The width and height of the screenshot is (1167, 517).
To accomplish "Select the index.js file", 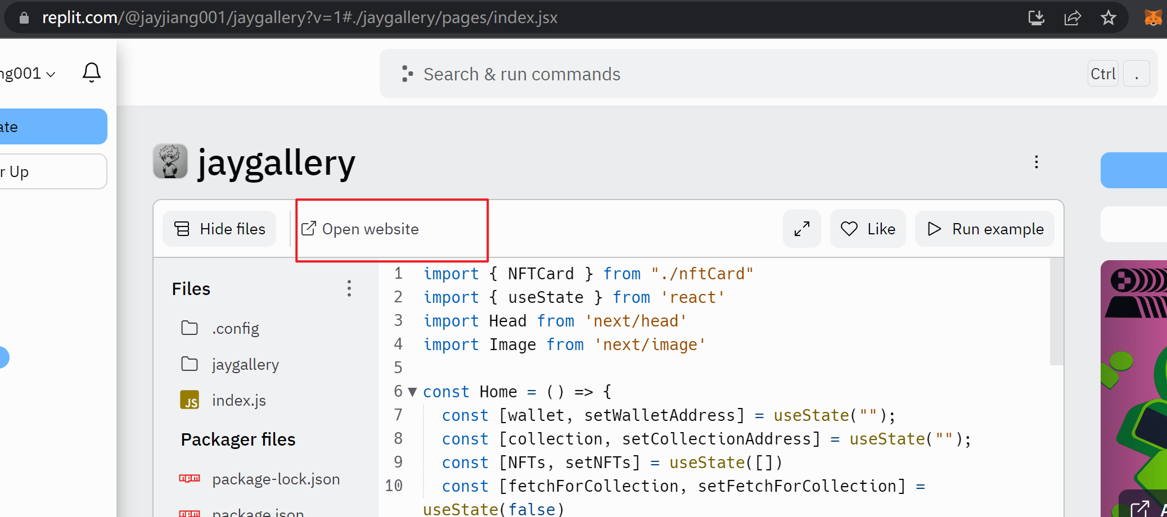I will 223,400.
